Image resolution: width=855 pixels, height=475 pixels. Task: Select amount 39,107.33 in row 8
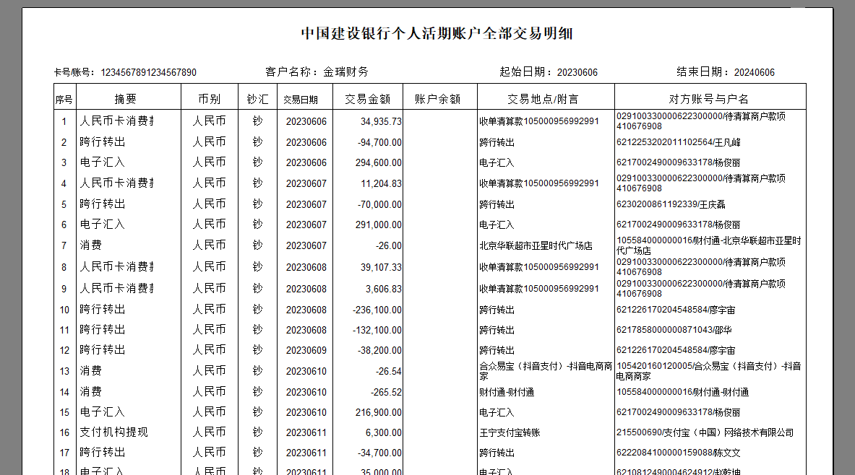381,267
